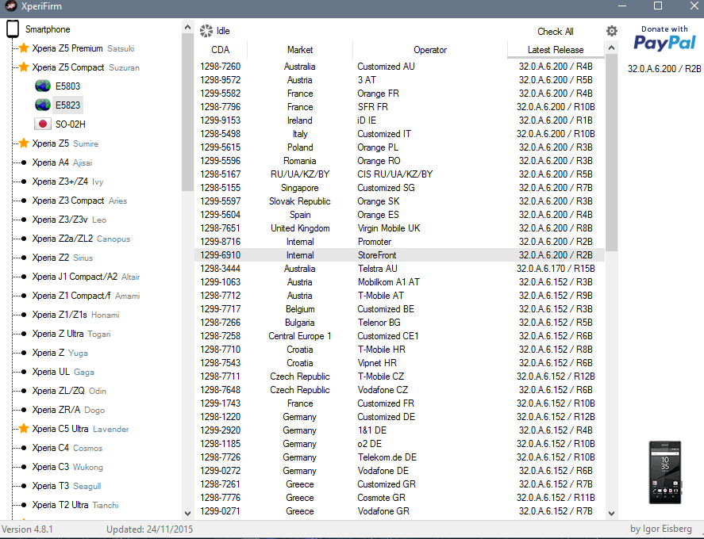Select the SFR FR row
This screenshot has width=704, height=539.
399,107
